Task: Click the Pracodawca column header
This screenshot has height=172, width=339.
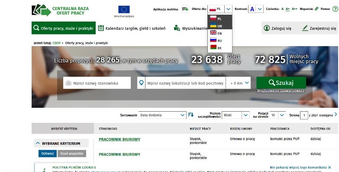Action: (x=280, y=129)
